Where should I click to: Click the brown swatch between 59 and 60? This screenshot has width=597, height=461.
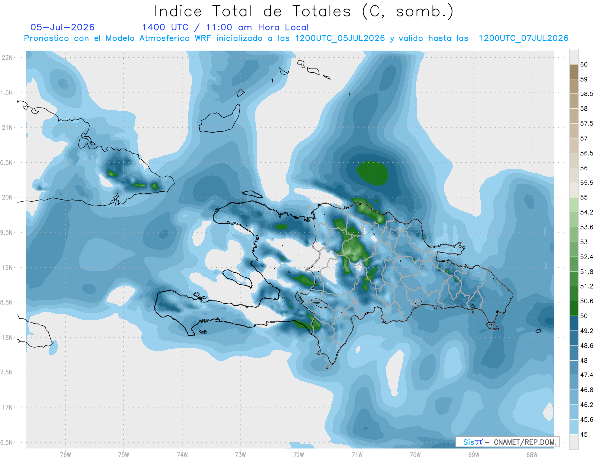(574, 72)
